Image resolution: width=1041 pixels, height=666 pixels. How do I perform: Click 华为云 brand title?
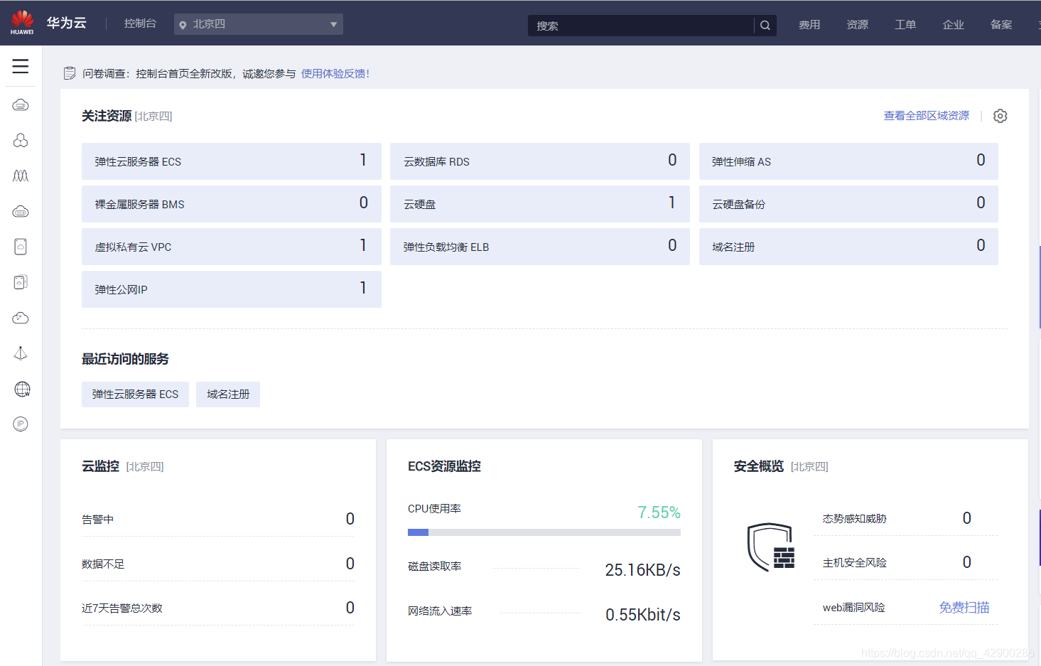[67, 23]
